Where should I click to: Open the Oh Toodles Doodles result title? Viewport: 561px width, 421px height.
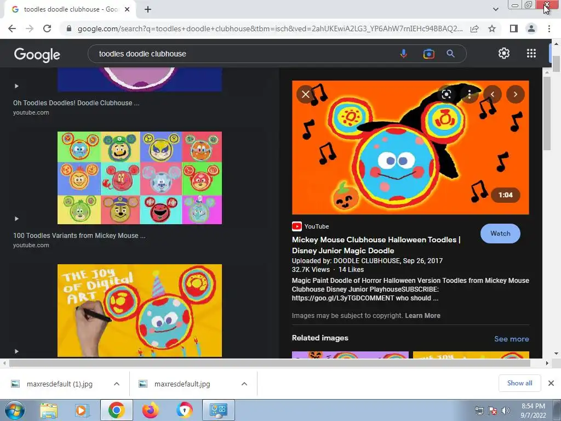pos(76,103)
